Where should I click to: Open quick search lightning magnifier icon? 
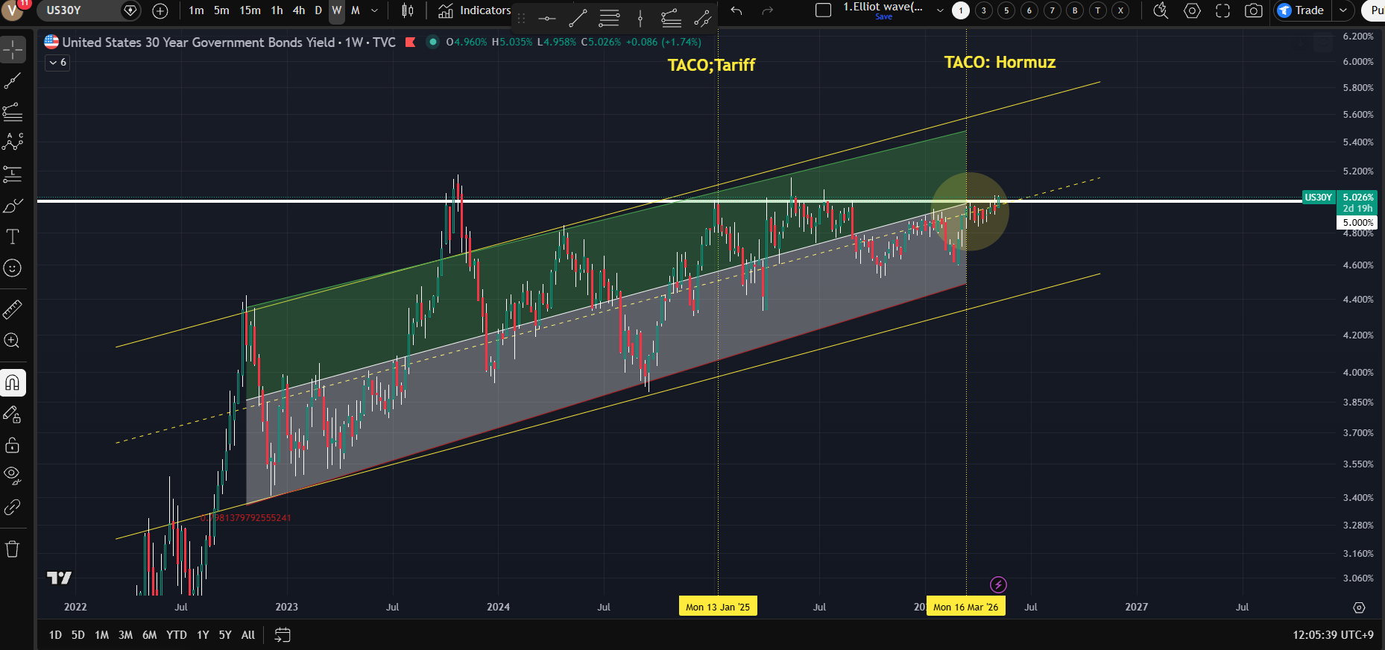[x=1161, y=10]
